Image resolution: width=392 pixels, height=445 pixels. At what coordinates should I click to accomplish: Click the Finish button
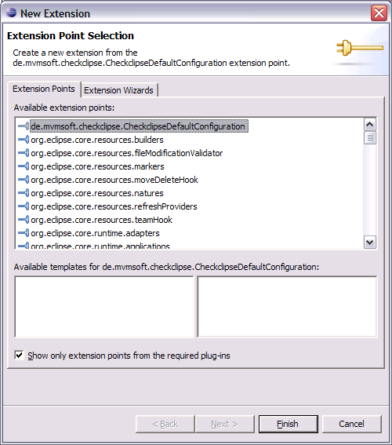click(289, 424)
